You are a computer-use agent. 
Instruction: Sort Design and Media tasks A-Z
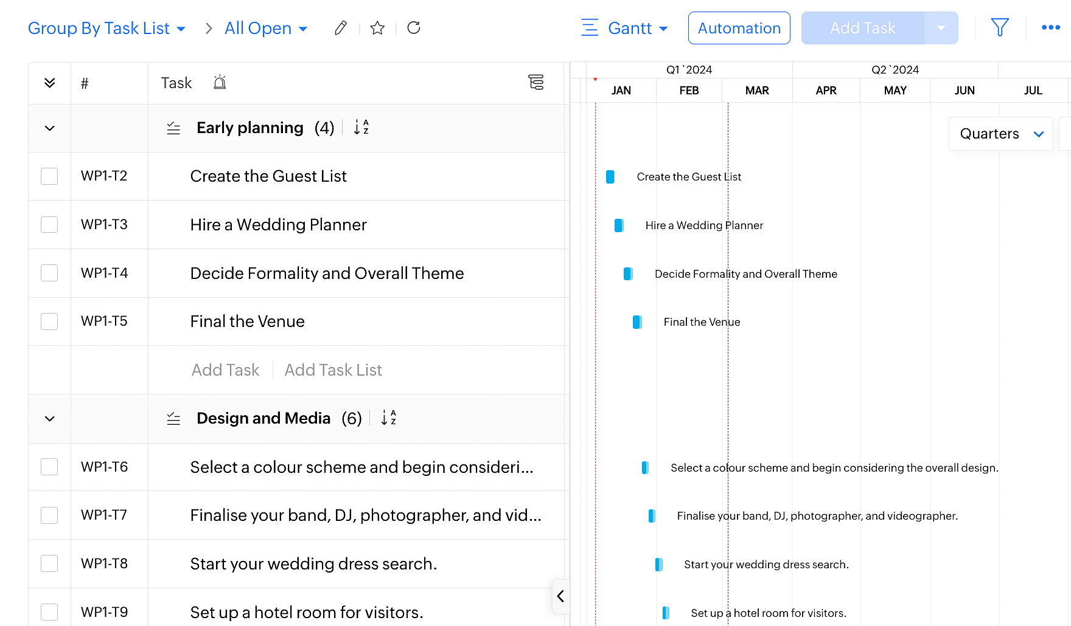coord(388,418)
